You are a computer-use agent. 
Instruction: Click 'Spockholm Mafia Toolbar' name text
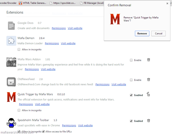[33, 120]
